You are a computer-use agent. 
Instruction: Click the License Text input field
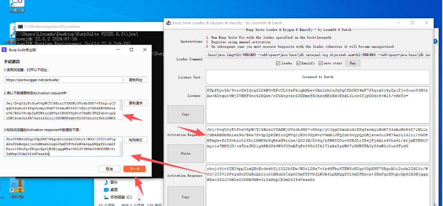point(318,77)
